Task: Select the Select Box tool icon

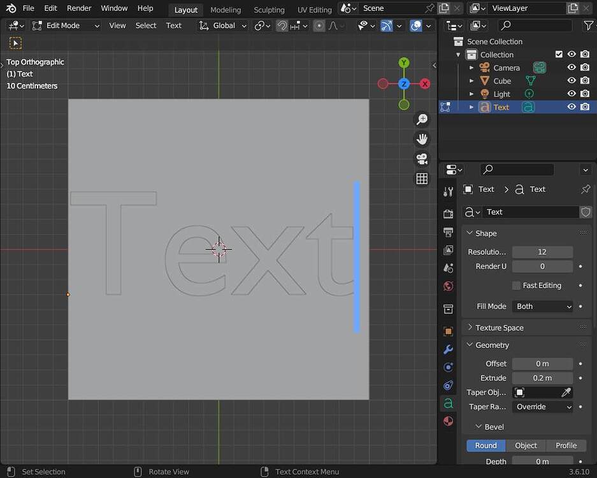Action: [15, 43]
